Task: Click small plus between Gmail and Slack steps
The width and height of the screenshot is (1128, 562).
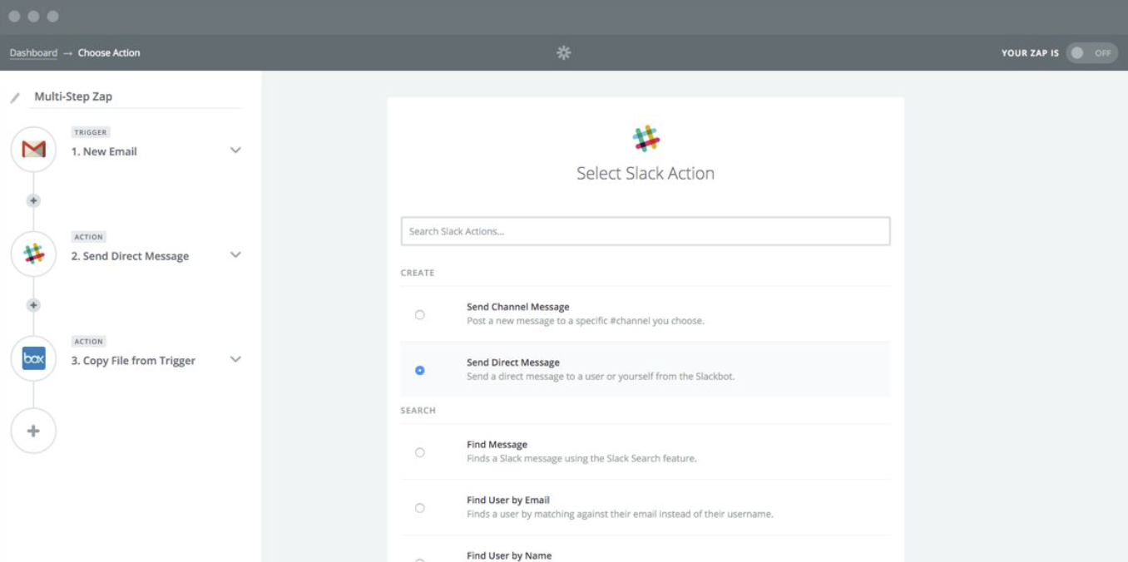Action: pyautogui.click(x=33, y=200)
